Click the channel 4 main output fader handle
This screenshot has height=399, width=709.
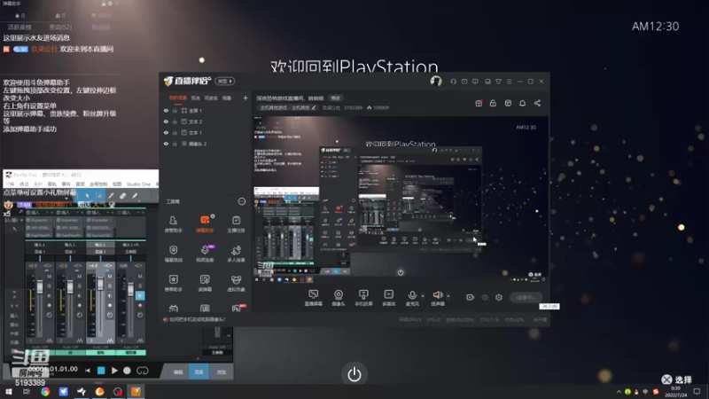(x=130, y=290)
